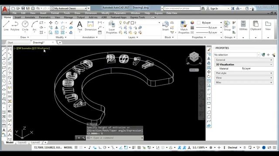Screen dimensions: 279x156
Task: Open the annotation scale 1:1 dropdown
Action: pyautogui.click(x=200, y=147)
